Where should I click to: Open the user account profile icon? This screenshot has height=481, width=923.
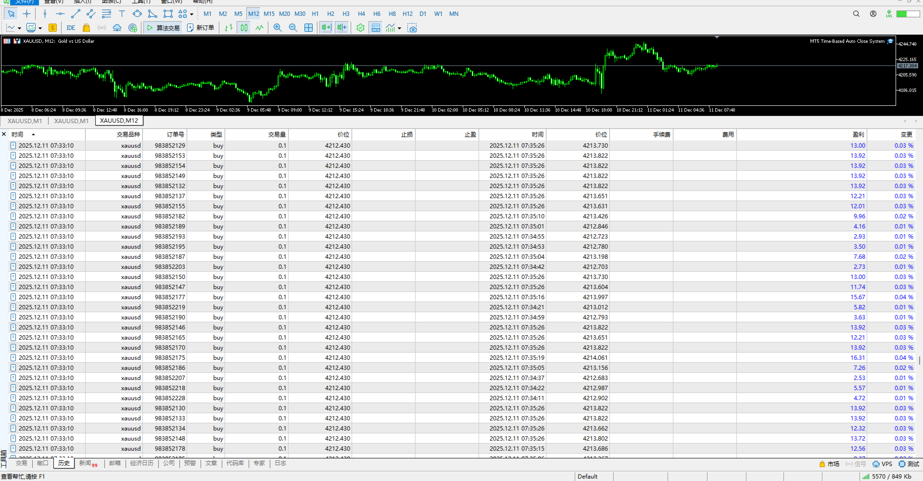click(x=873, y=14)
